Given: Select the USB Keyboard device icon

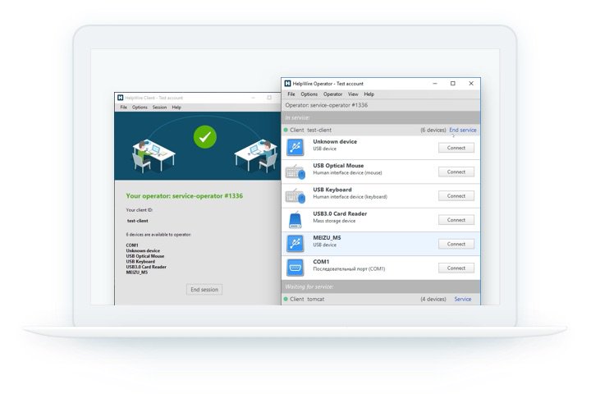Looking at the screenshot, I should pos(295,195).
